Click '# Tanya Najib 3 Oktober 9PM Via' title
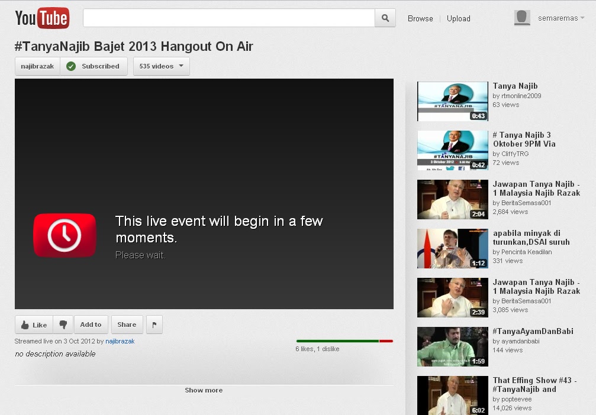This screenshot has width=596, height=415. tap(524, 140)
